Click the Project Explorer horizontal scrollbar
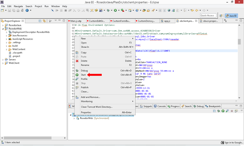The image size is (244, 153). click(x=28, y=138)
